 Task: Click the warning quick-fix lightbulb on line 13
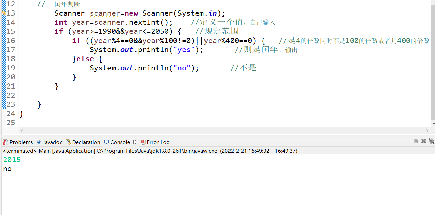click(4, 13)
